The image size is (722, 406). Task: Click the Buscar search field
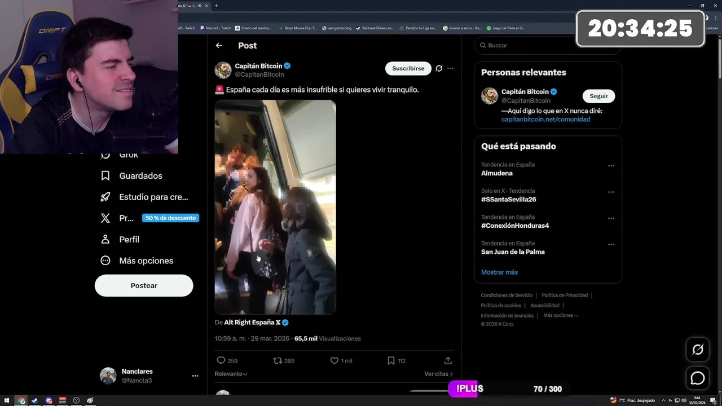(x=548, y=45)
